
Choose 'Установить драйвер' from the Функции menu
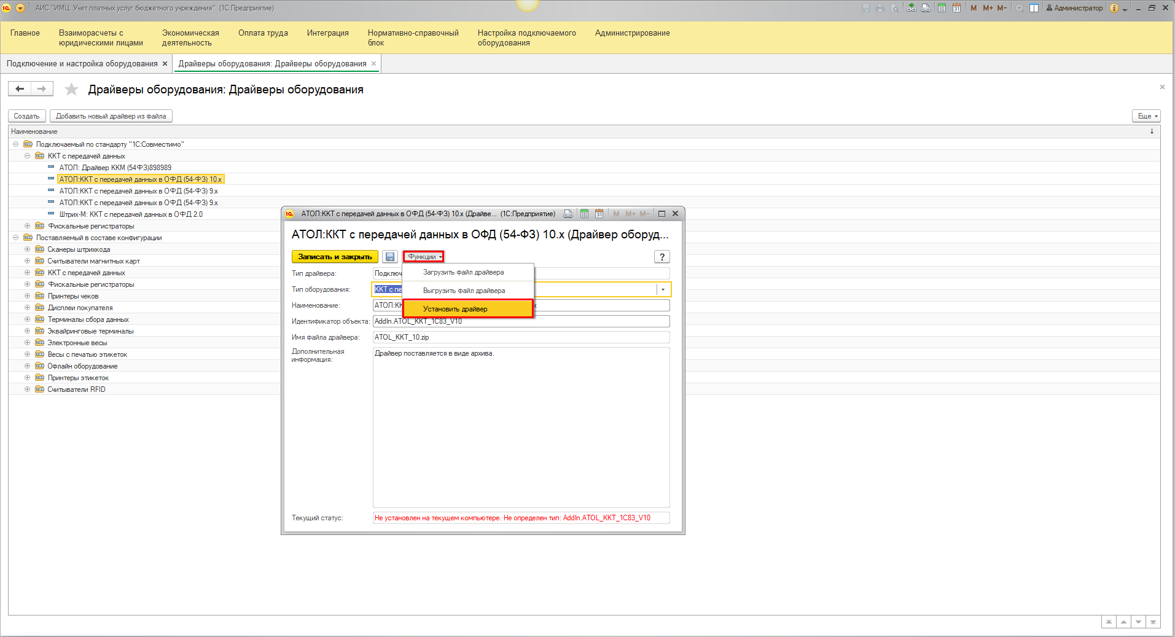pos(455,309)
